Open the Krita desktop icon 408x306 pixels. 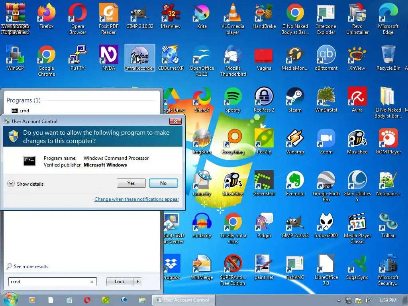click(202, 16)
